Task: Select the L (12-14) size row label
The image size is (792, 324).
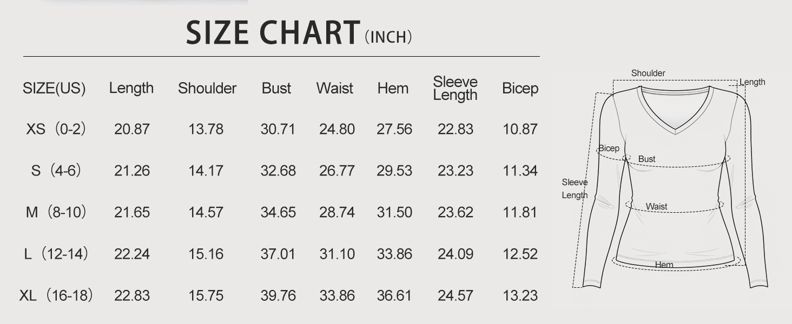Action: 56,254
